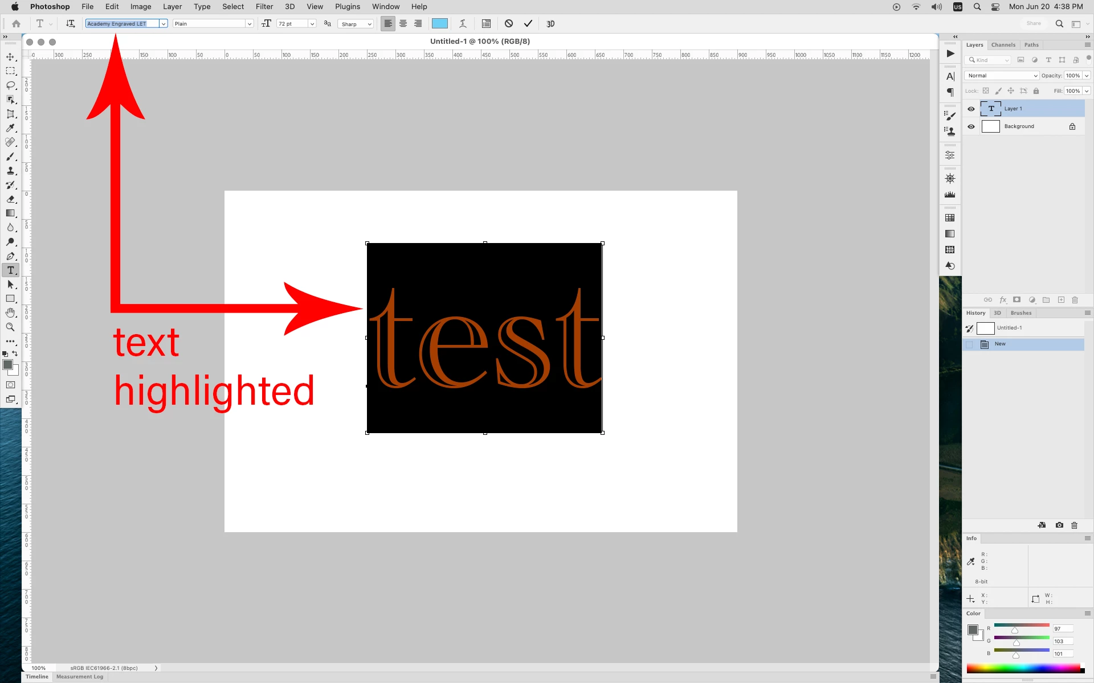Screen dimensions: 1094x683
Task: Commit text edit with checkmark icon
Action: tap(528, 24)
